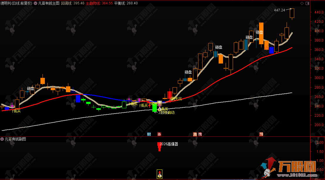Click the 涨 event marker icon
Image resolution: width=325 pixels, height=180 pixels.
159,134
